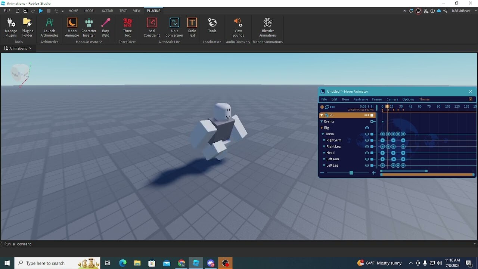Open the Unit Conversion tool
The width and height of the screenshot is (478, 269).
174,26
